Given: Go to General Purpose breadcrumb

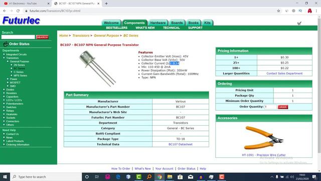Looking at the screenshot, I should coord(106,36).
